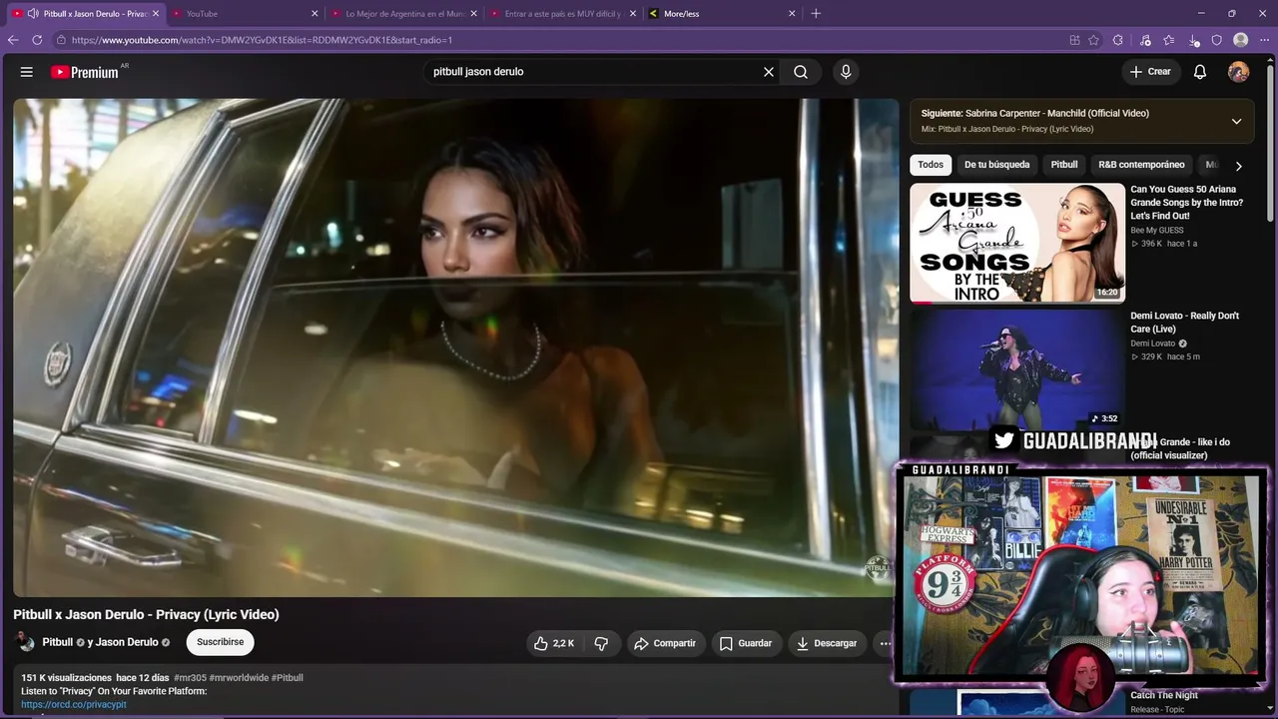The width and height of the screenshot is (1278, 719).
Task: Select the Pitbull filter chip
Action: [1064, 165]
